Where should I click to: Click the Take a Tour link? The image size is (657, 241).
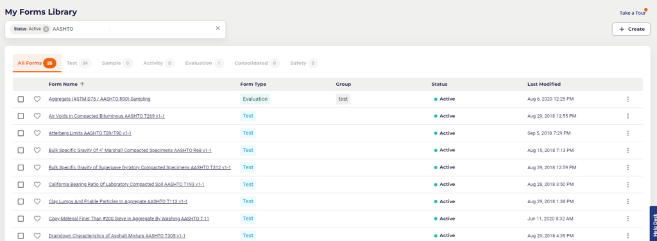[632, 13]
